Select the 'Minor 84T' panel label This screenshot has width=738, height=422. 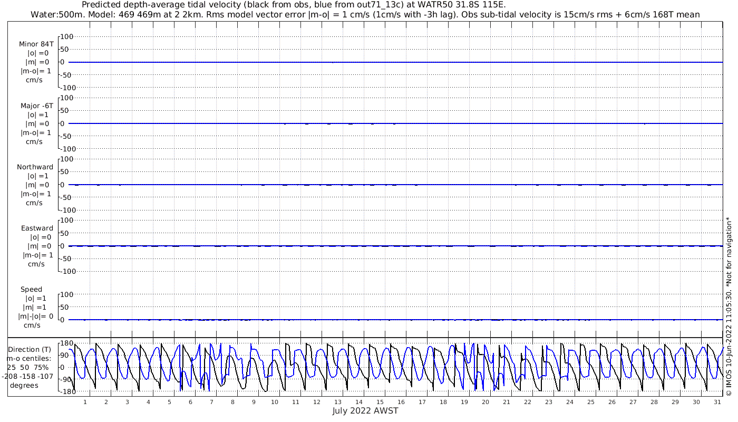tap(36, 44)
